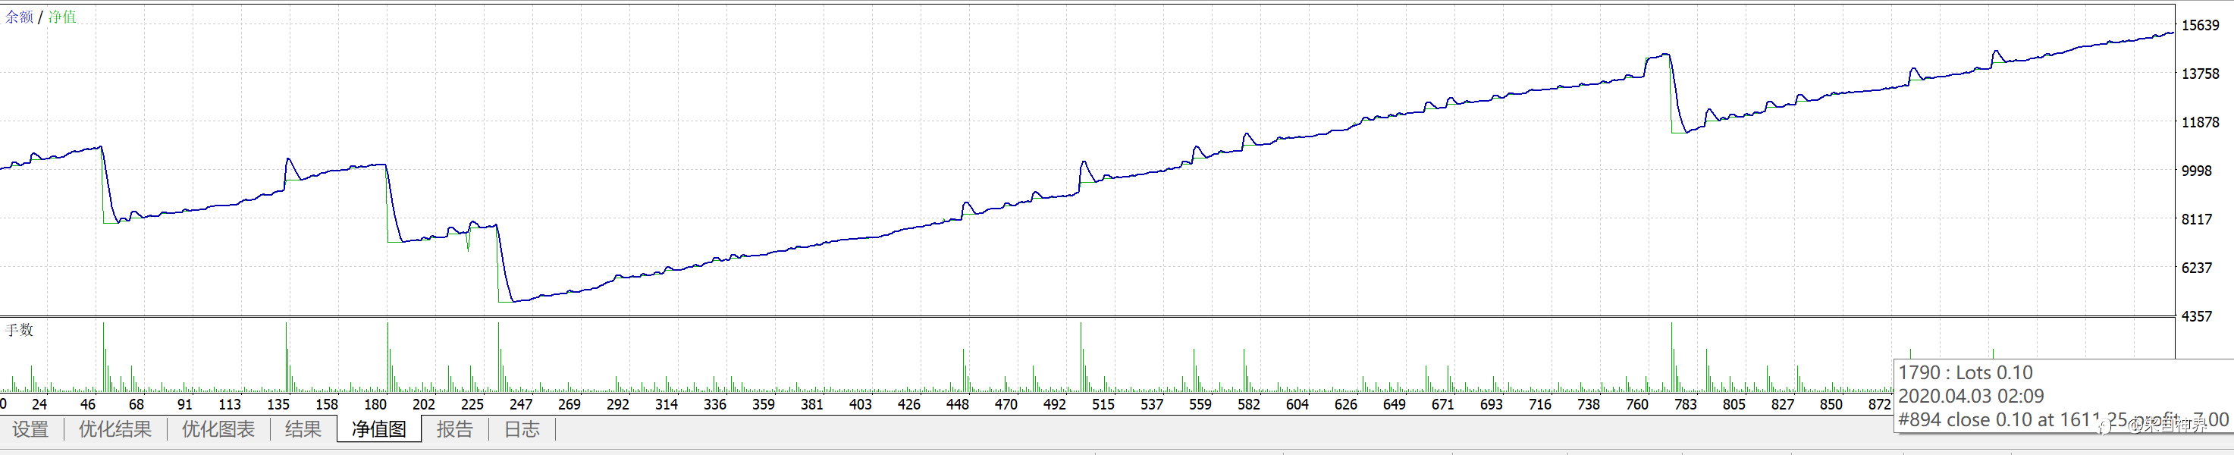Click the tooltip line '1790 : Lots 0.10'
Viewport: 2234px width, 455px height.
pos(1965,372)
